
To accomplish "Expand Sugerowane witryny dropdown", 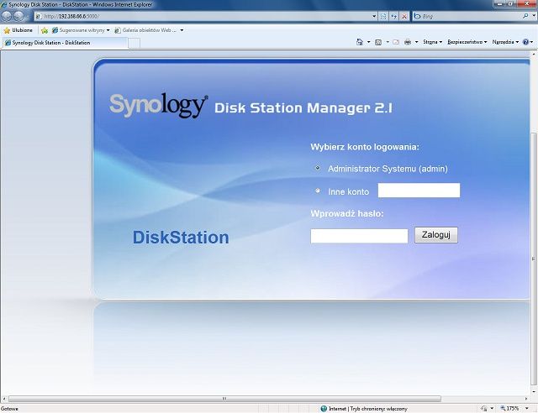I will pos(108,30).
